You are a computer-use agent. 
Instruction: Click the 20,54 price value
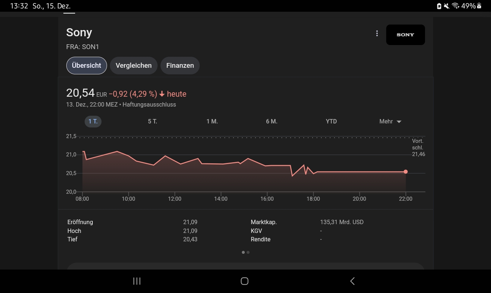(80, 93)
